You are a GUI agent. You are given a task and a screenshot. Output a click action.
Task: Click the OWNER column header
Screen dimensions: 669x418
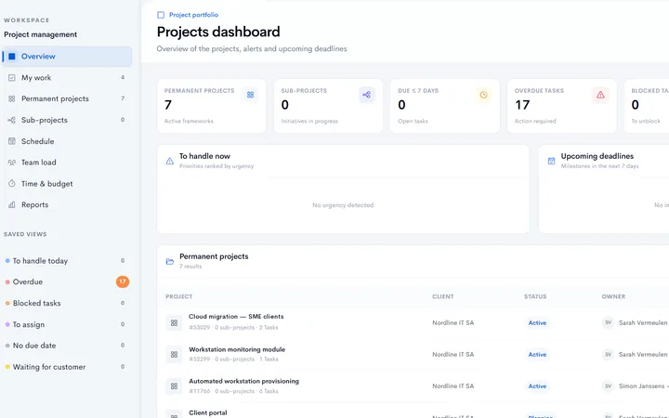click(613, 296)
